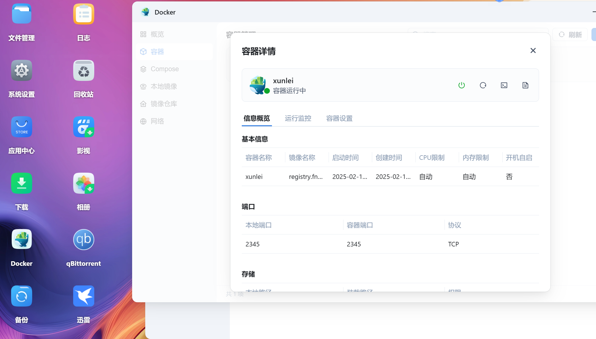Stop the xunlei container with power icon
The width and height of the screenshot is (596, 339).
point(462,85)
